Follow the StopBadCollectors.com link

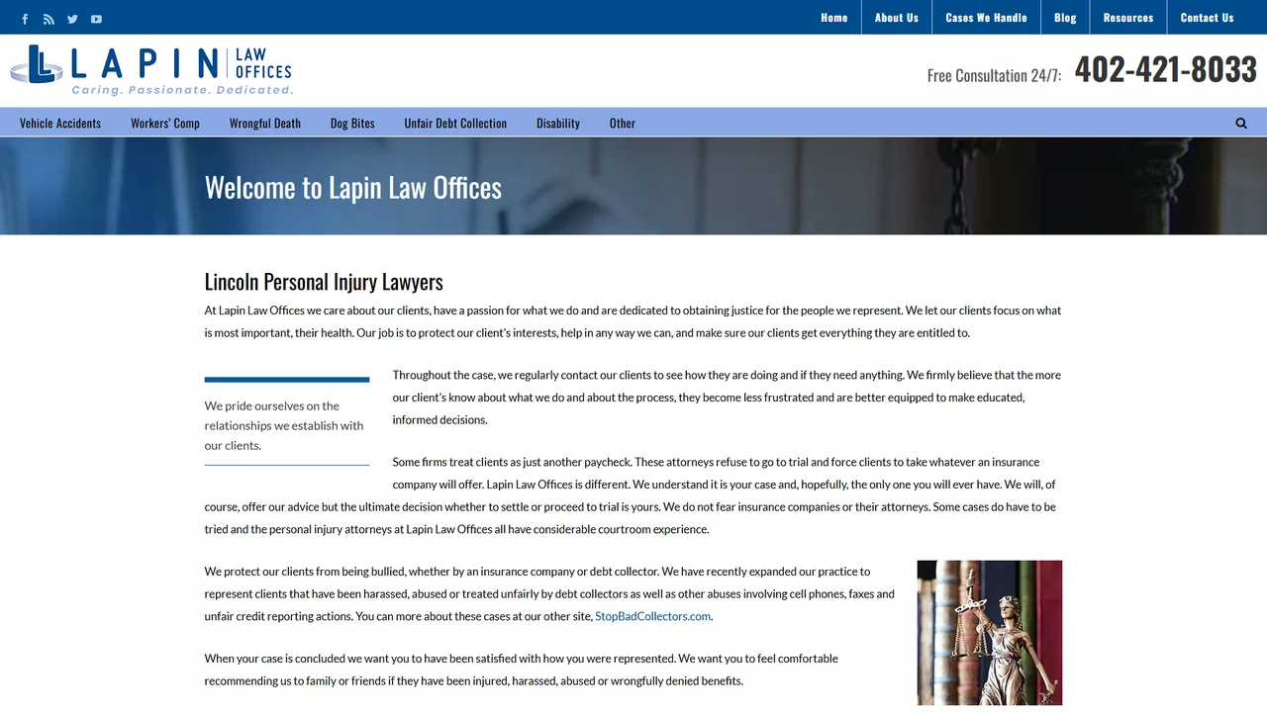[x=652, y=616]
